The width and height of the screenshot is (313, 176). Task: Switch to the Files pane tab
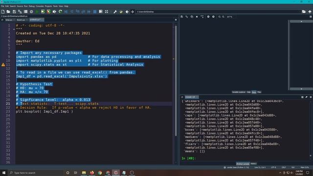pyautogui.click(x=259, y=92)
